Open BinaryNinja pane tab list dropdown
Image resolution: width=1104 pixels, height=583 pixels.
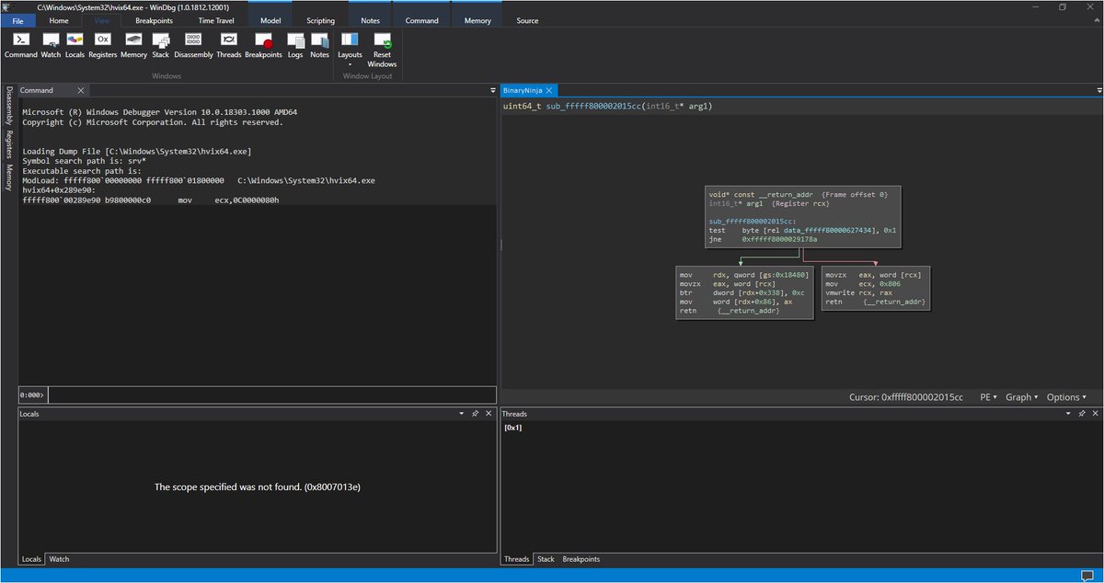(1099, 91)
